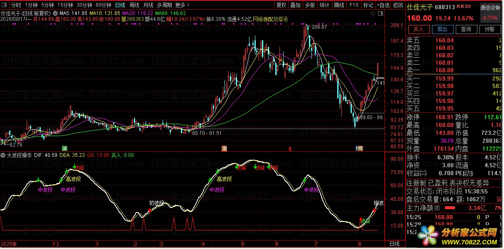The height and width of the screenshot is (249, 504).
Task: Click the red 买入 buy button
Action: [418, 29]
